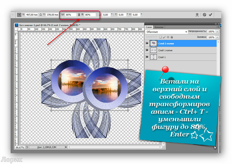Toggle relative positioning triangle between X and Y
Viewport: 232px width, 164px height.
click(41, 14)
